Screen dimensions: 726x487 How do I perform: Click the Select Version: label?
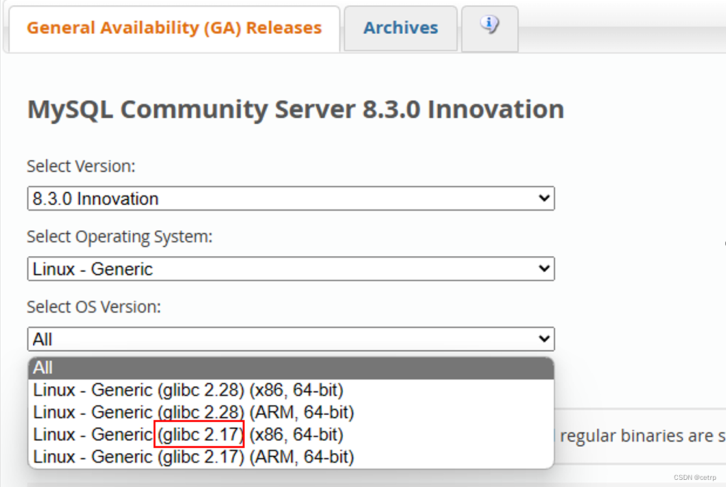81,166
